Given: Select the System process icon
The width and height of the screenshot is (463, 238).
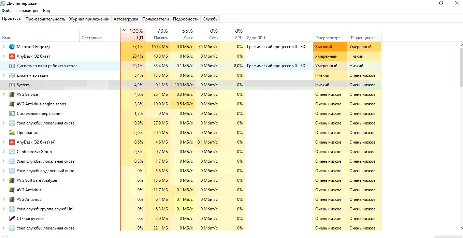Looking at the screenshot, I should coord(12,85).
